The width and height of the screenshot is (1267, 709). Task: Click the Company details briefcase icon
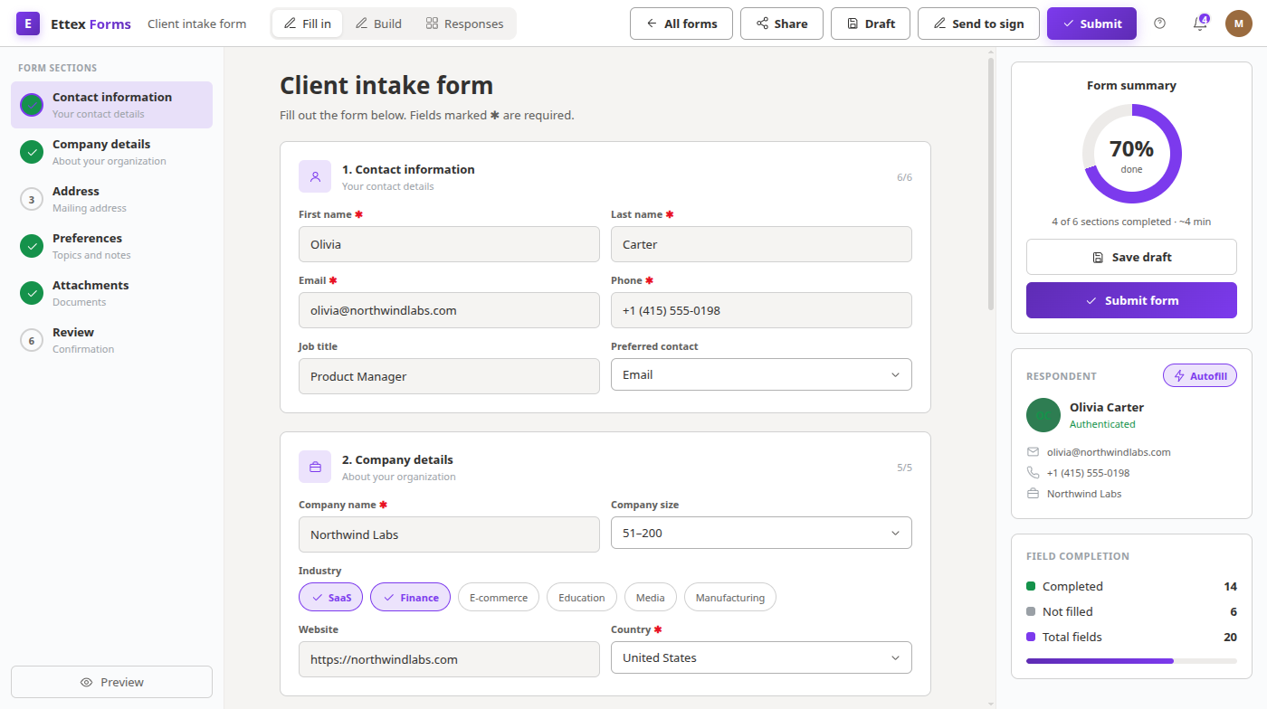(x=315, y=467)
